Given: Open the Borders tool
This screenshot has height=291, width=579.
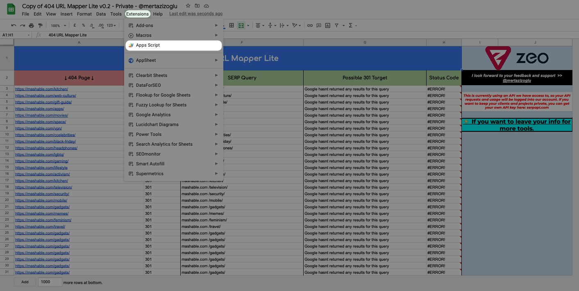Looking at the screenshot, I should coord(232,25).
